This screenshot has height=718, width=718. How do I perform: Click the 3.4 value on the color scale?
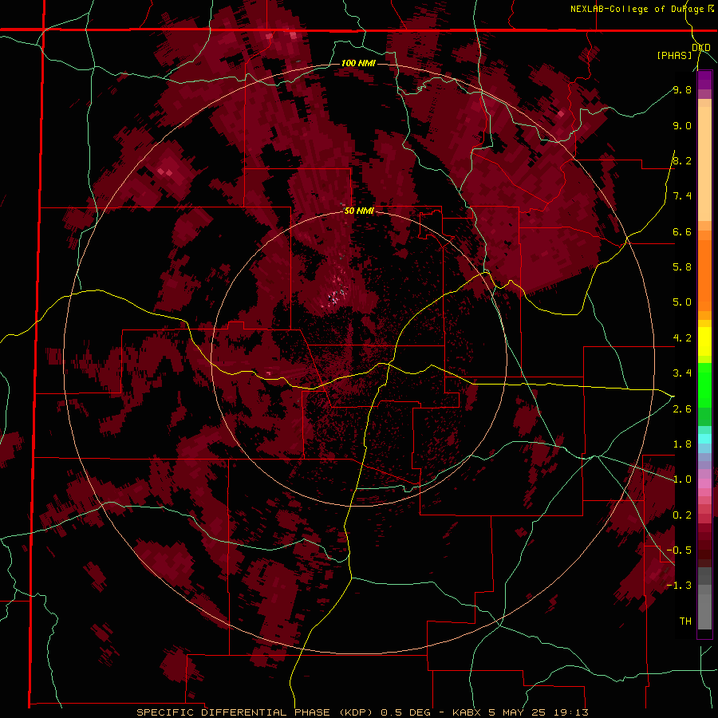[682, 373]
